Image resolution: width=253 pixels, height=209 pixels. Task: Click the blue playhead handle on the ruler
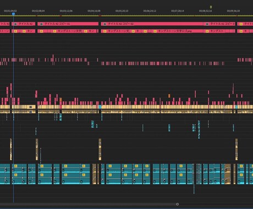tap(13, 14)
